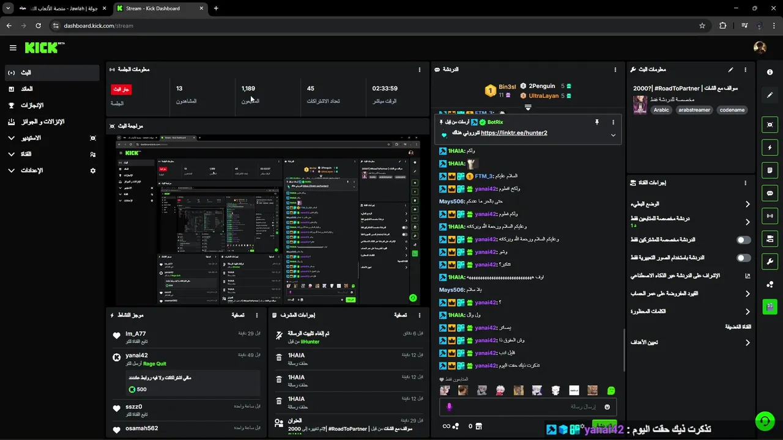
Task: Open account age restrictions option
Action: tap(691, 294)
